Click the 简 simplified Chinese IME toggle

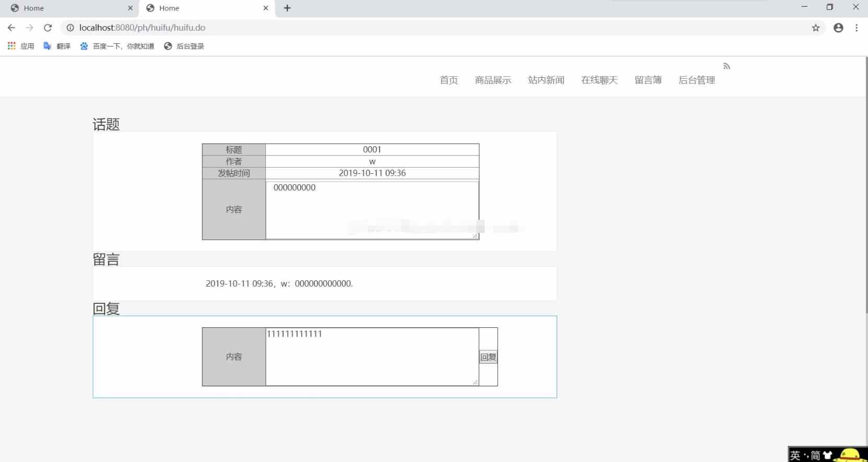pyautogui.click(x=815, y=455)
